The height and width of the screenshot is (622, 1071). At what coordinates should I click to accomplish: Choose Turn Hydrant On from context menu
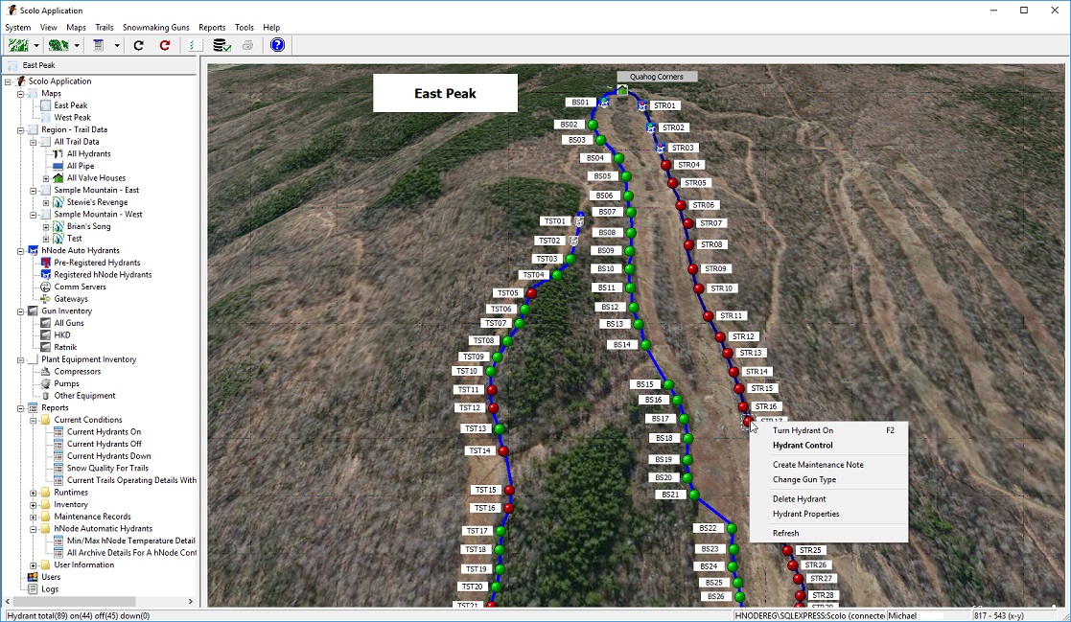pyautogui.click(x=803, y=430)
